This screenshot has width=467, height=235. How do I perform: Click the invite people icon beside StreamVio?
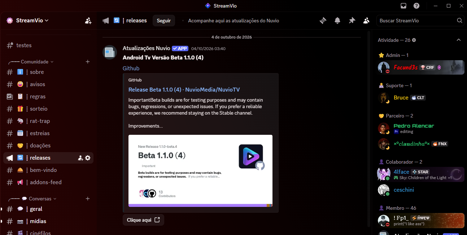click(88, 21)
